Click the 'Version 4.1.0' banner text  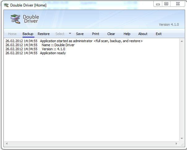tap(169, 24)
